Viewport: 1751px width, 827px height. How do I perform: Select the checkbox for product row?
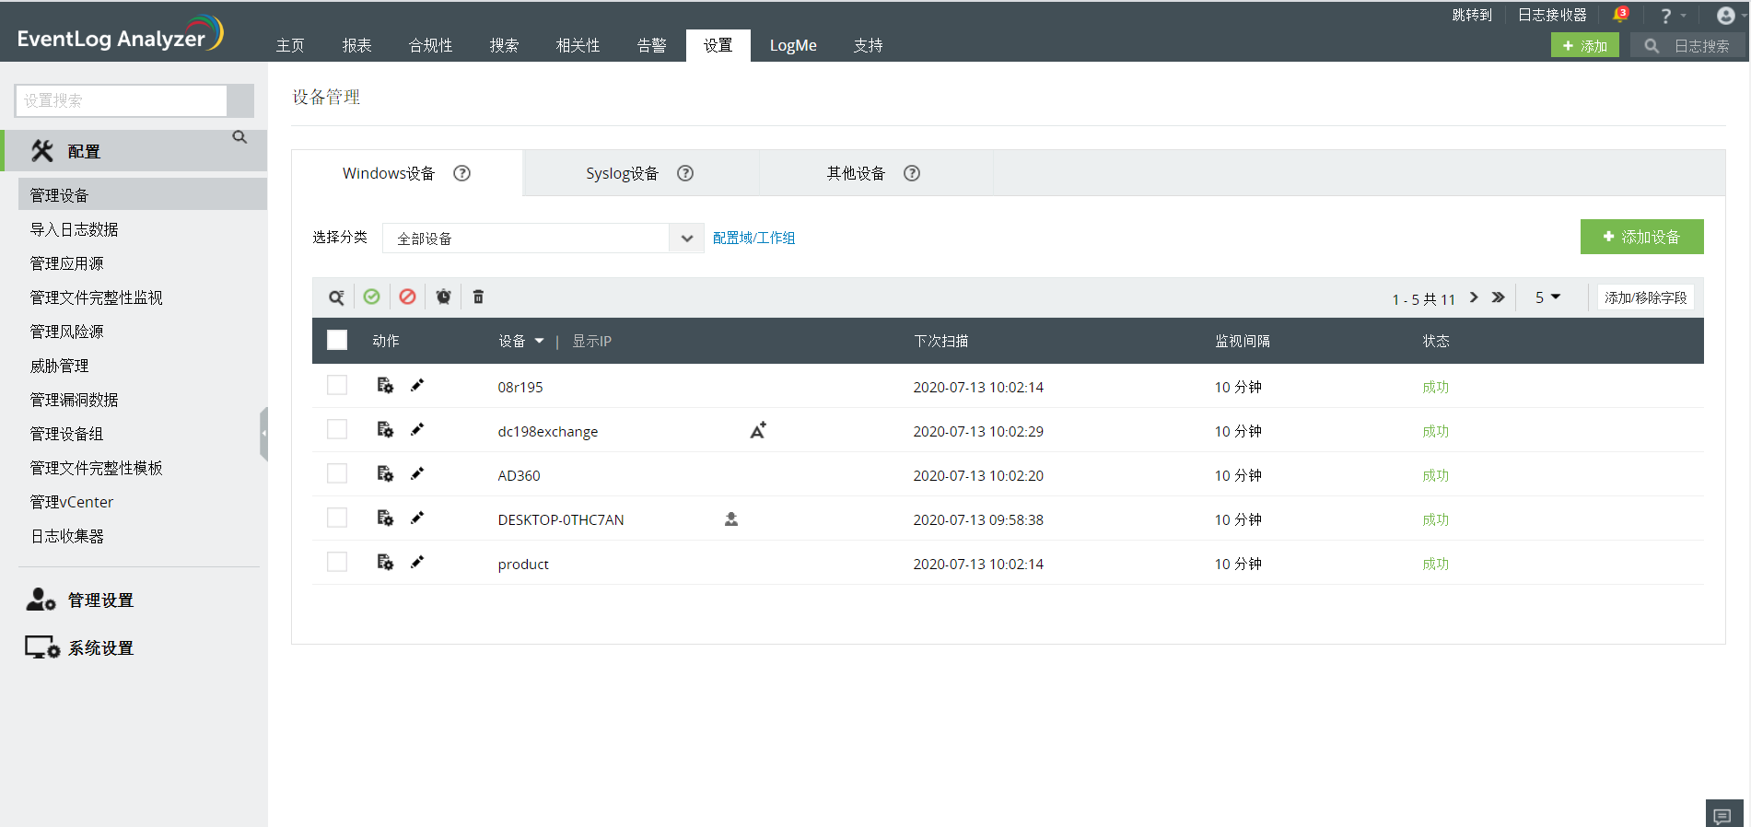point(337,563)
